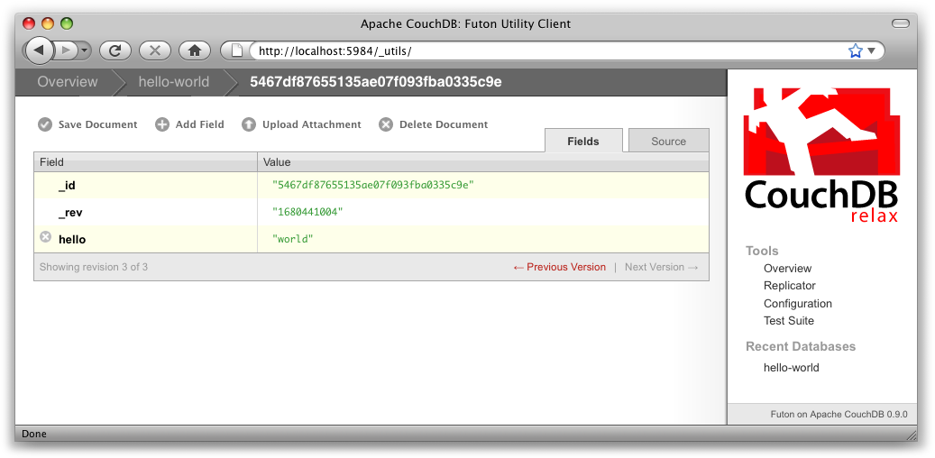
Task: Click the Upload Attachment arrow icon
Action: (249, 124)
